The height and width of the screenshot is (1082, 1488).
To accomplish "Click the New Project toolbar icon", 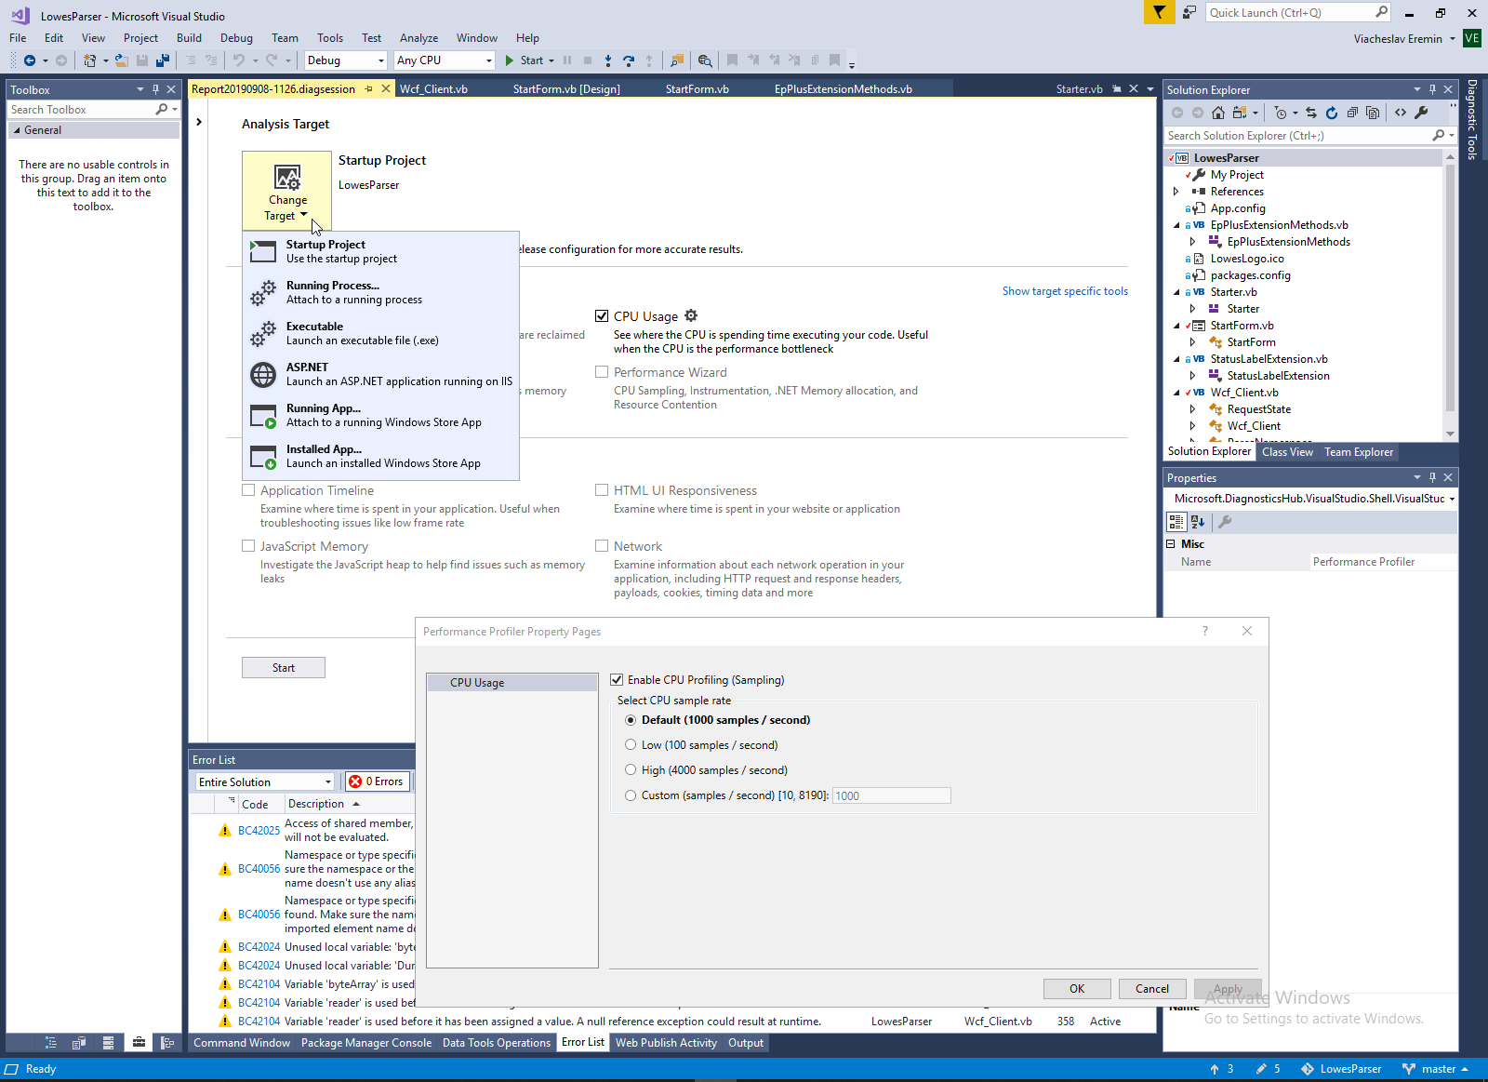I will coord(89,60).
